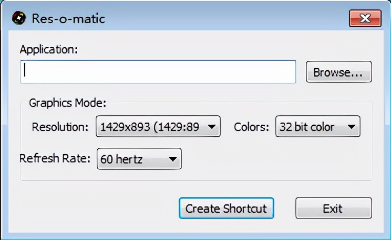Image resolution: width=391 pixels, height=240 pixels.
Task: Click the Refresh Rate: label text
Action: pyautogui.click(x=55, y=159)
